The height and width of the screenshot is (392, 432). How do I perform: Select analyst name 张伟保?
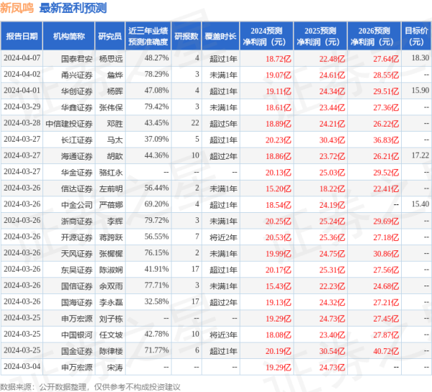pos(111,107)
